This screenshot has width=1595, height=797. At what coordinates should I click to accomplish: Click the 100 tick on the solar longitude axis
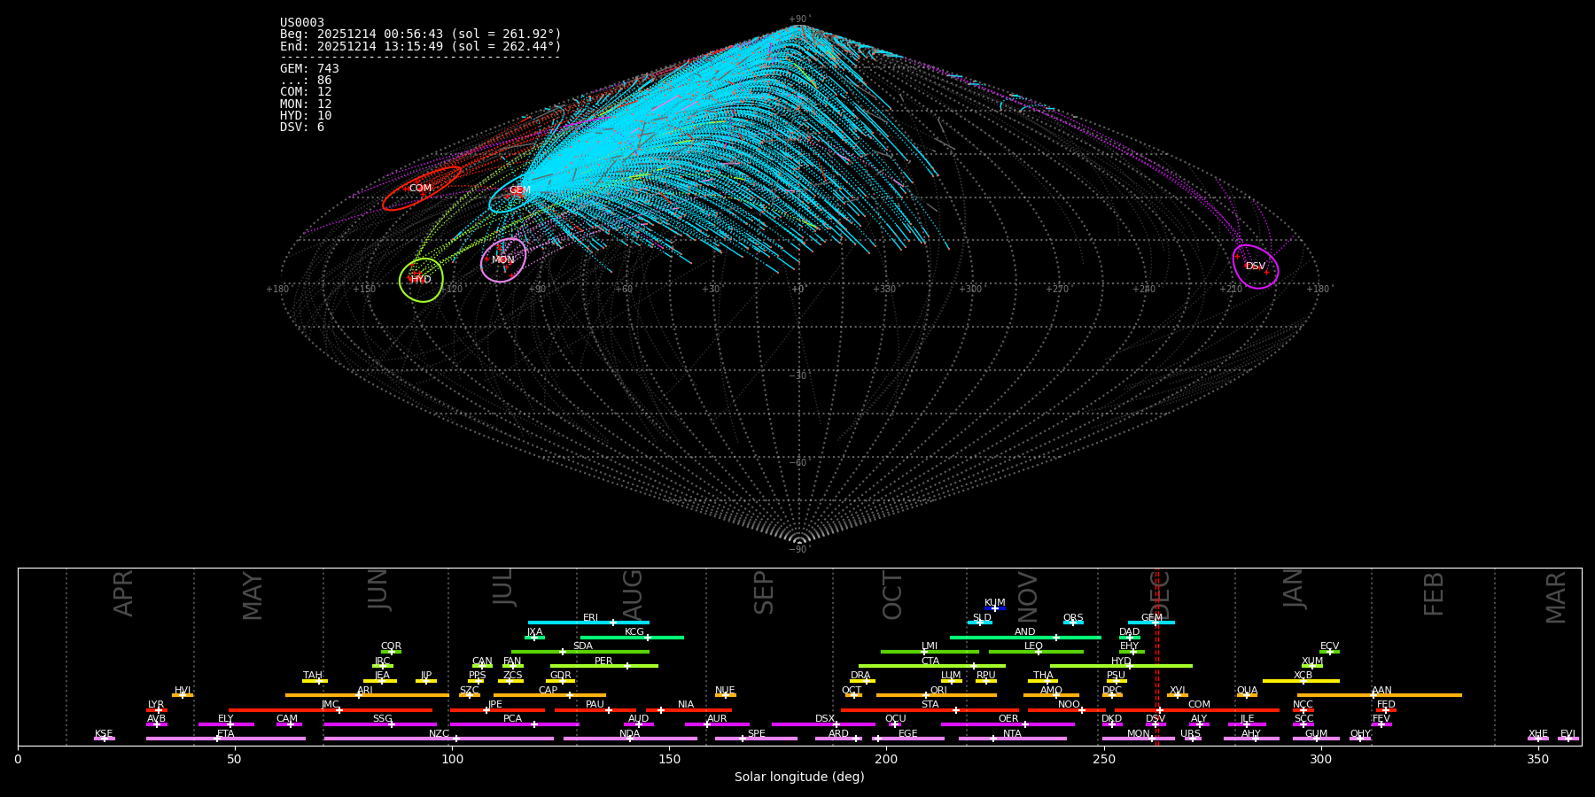pyautogui.click(x=452, y=759)
